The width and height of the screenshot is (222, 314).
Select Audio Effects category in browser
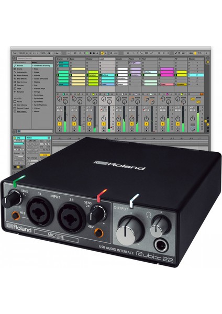(x=22, y=75)
